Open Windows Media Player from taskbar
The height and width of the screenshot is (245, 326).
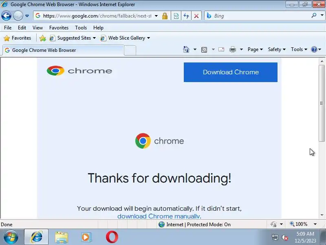[86, 237]
